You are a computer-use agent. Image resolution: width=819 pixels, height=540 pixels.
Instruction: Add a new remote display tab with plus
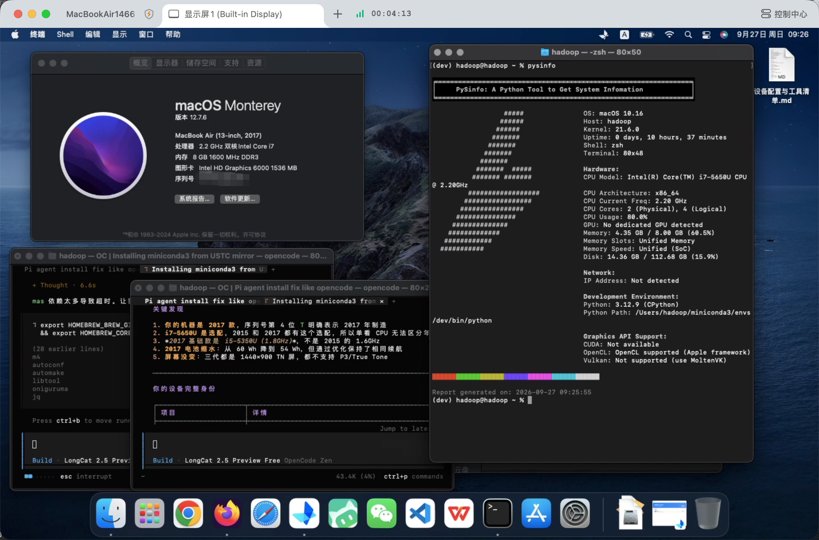(x=338, y=14)
